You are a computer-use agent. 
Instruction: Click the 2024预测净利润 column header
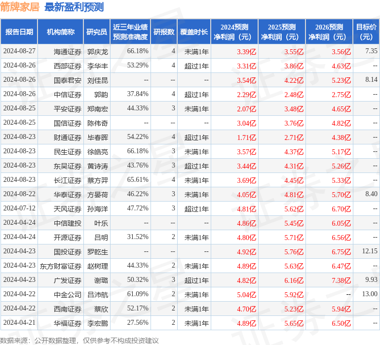[x=234, y=32]
